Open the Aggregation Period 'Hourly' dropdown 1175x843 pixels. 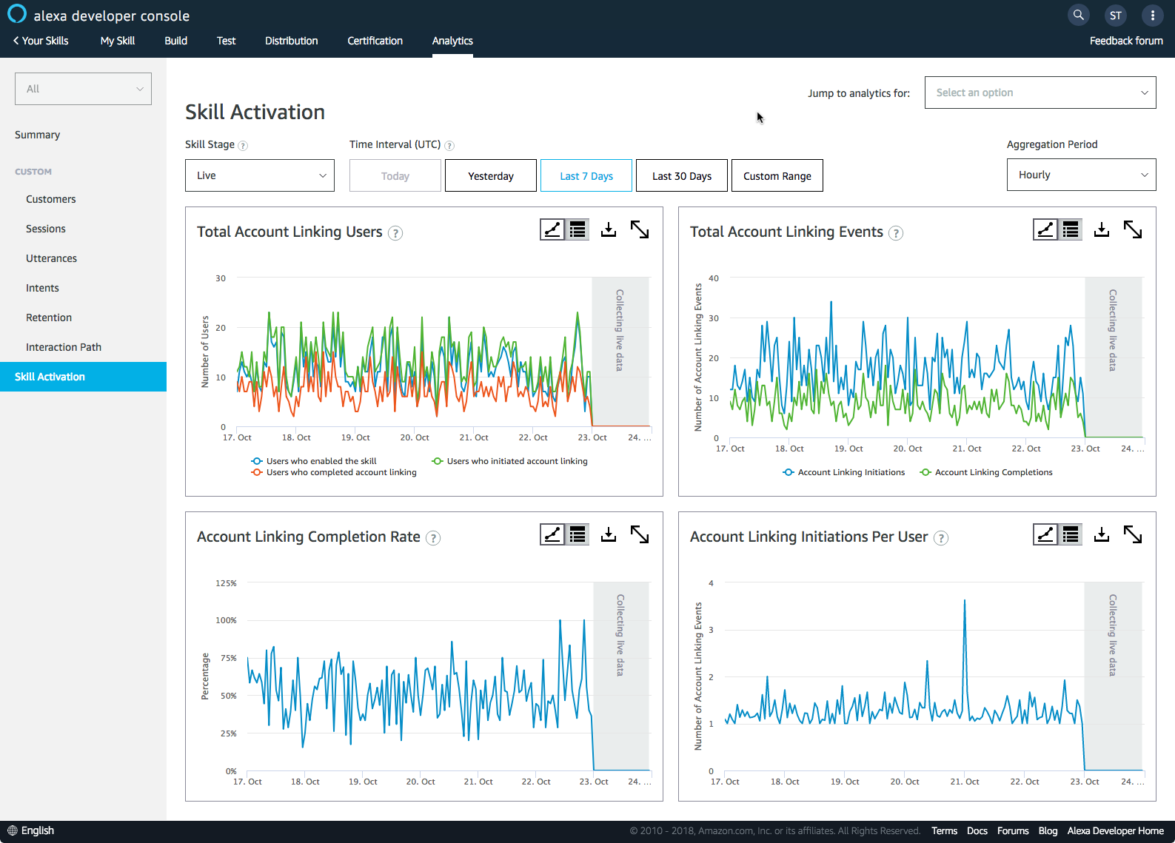(x=1080, y=175)
